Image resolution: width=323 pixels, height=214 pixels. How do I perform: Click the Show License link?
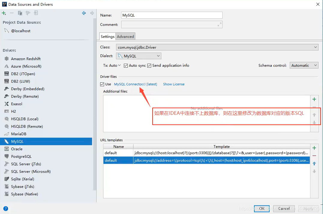[x=174, y=84]
